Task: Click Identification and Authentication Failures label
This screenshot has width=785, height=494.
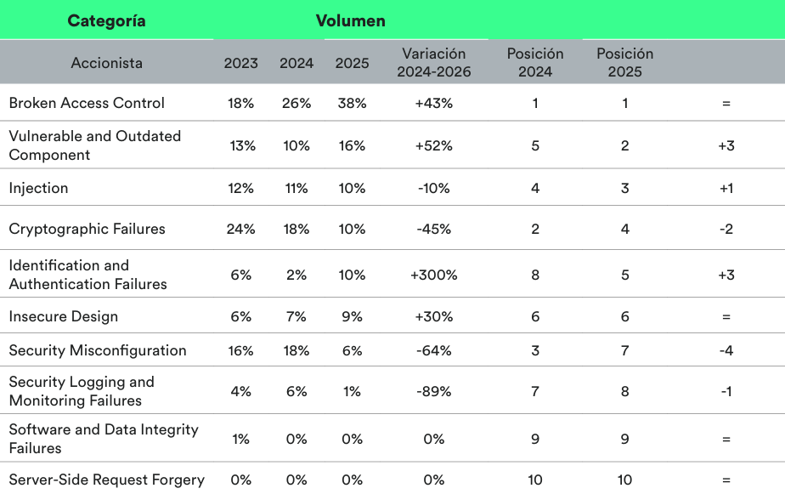Action: [x=88, y=275]
